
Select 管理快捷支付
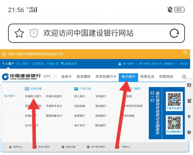54,116
